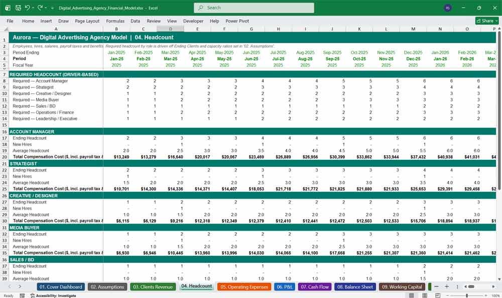The height and width of the screenshot is (298, 502).
Task: Click the 100% zoom level
Action: coord(495,295)
